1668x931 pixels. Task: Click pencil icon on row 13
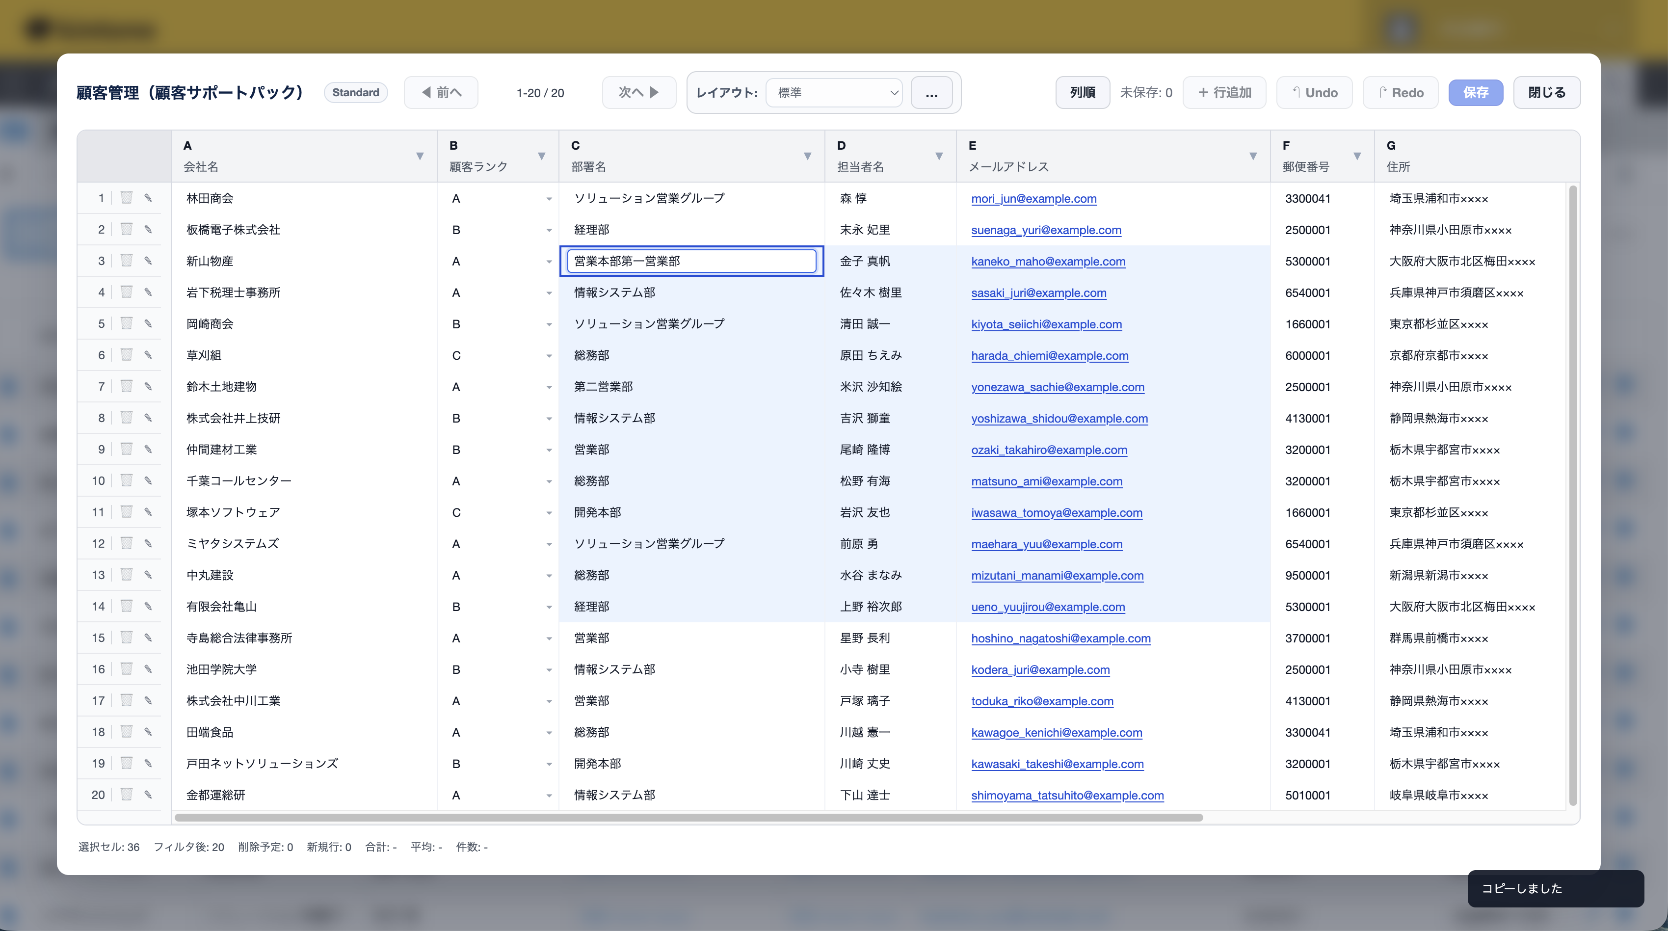tap(148, 575)
